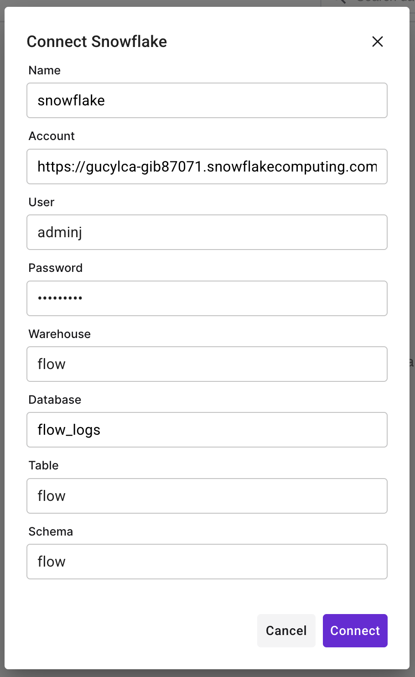Click the Schema label text
This screenshot has width=415, height=677.
point(51,531)
